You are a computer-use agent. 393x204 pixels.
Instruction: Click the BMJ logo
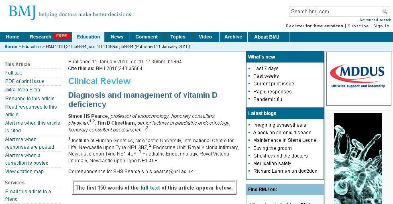pyautogui.click(x=22, y=12)
